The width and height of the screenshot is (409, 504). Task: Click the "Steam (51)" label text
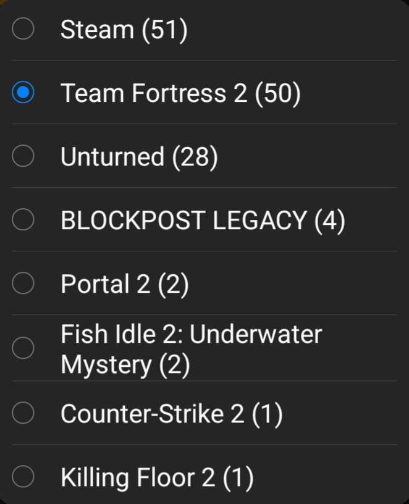(x=124, y=30)
